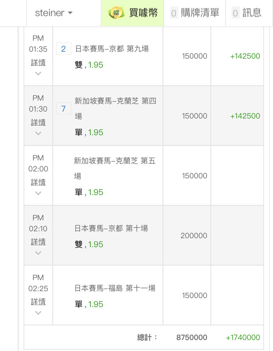
Task: Open the 訊息 messages tab
Action: click(x=247, y=13)
